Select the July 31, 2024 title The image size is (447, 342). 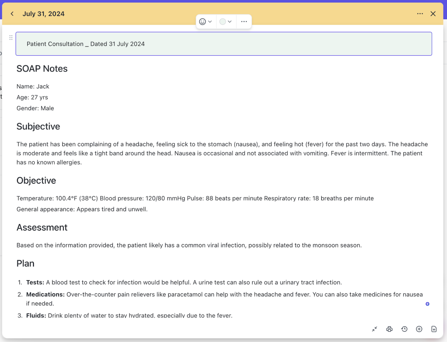tap(43, 14)
